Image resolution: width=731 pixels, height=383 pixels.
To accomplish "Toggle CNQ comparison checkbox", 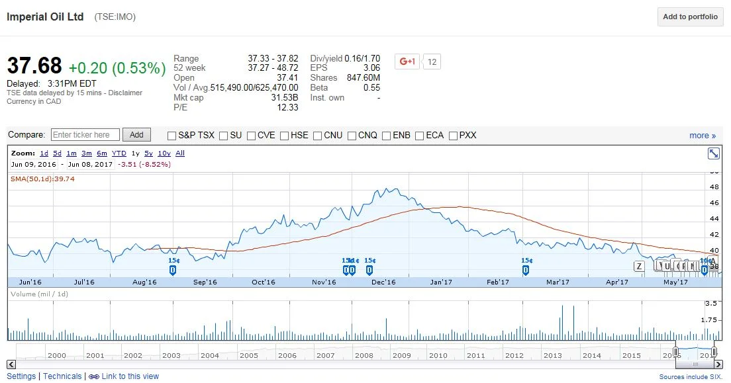I will [x=352, y=136].
